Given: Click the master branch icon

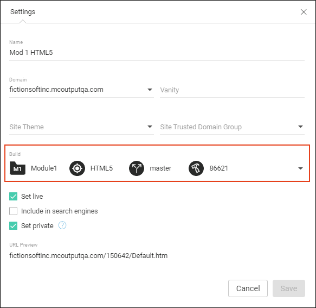Looking at the screenshot, I should (x=137, y=168).
